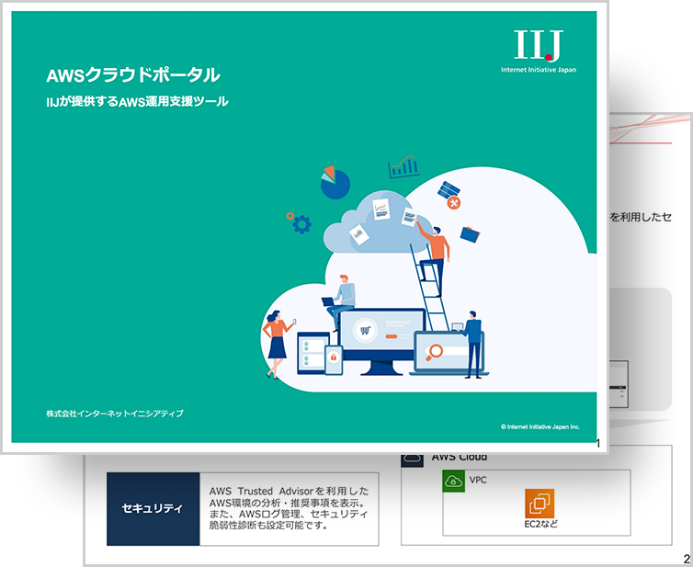Image resolution: width=693 pixels, height=567 pixels.
Task: Click the AWS Cloud icon
Action: point(412,458)
